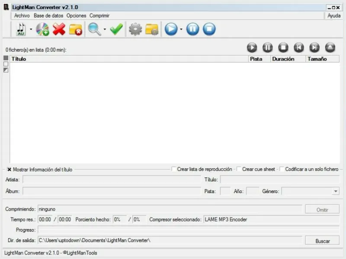Click the Dir. de salida path field

coord(170,240)
